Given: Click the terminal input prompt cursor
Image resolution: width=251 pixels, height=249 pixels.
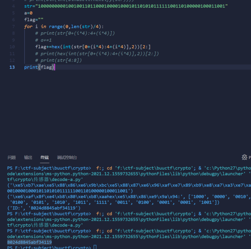Looking at the screenshot, I should tap(95, 247).
